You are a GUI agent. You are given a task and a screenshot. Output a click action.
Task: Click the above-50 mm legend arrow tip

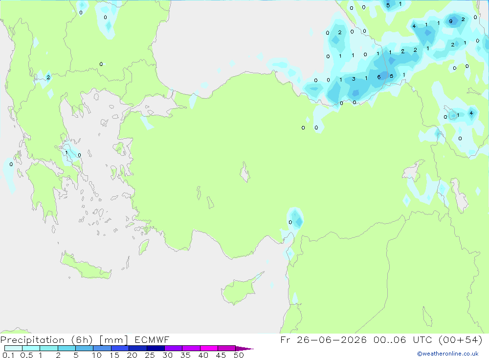coord(244,349)
